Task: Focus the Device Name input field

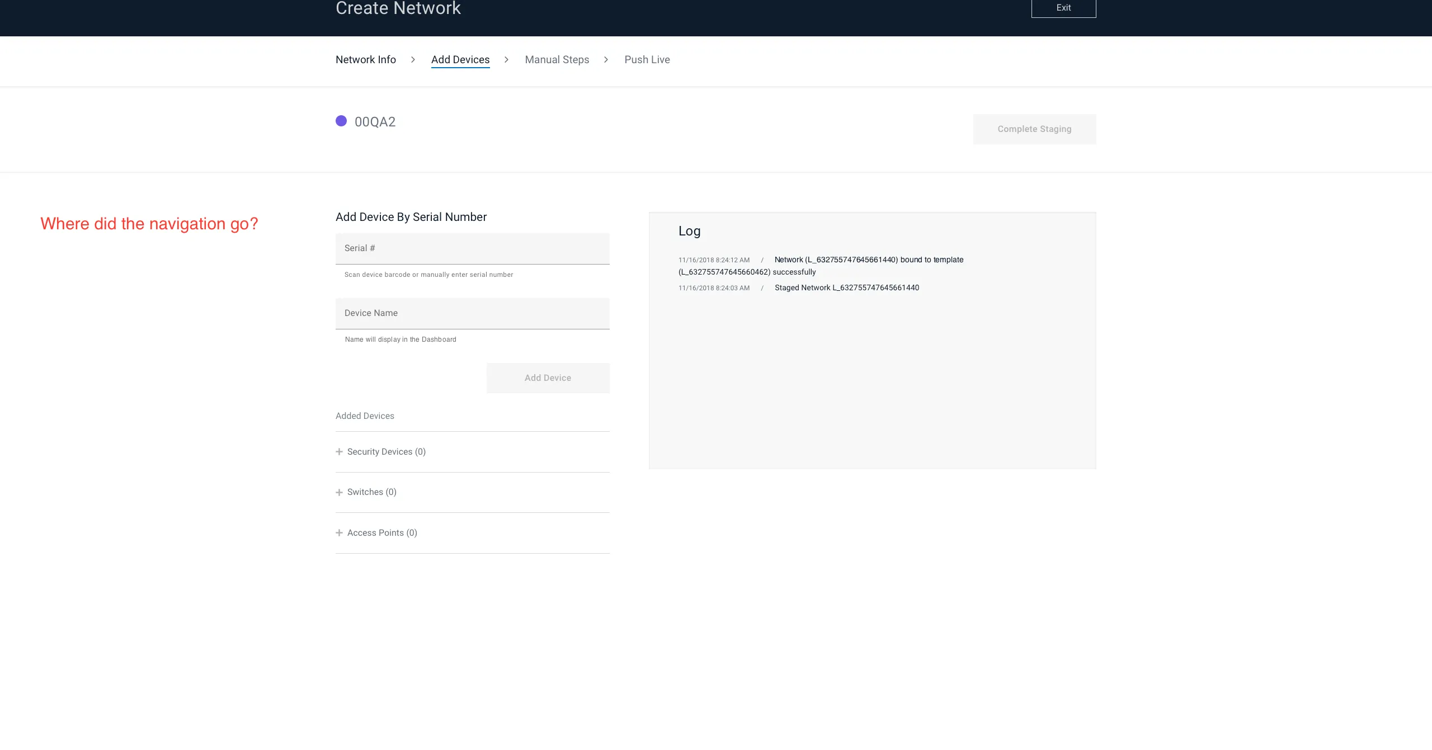Action: point(473,313)
